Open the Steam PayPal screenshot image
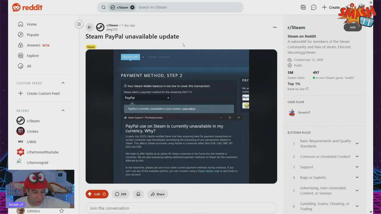 click(181, 117)
